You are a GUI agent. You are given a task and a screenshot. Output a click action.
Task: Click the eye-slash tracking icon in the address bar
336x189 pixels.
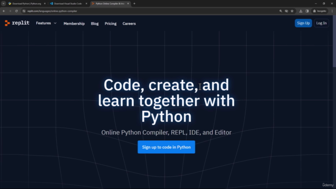coord(286,11)
